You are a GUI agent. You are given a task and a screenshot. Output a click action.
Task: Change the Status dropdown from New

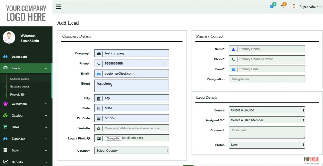point(267,145)
